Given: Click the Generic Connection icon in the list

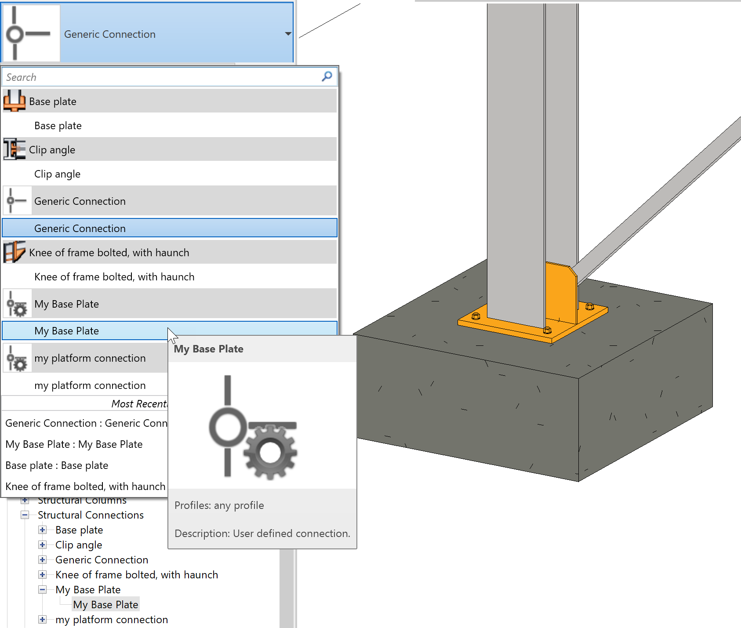Looking at the screenshot, I should (x=16, y=200).
